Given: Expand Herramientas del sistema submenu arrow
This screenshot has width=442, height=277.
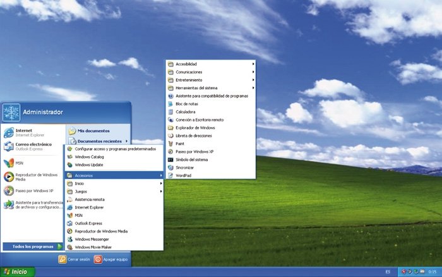Looking at the screenshot, I should [x=253, y=88].
